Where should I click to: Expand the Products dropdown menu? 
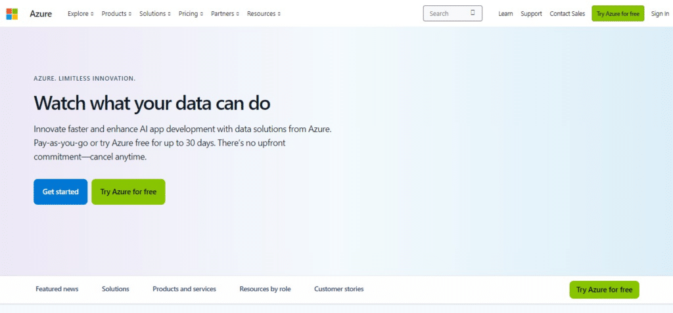[116, 14]
